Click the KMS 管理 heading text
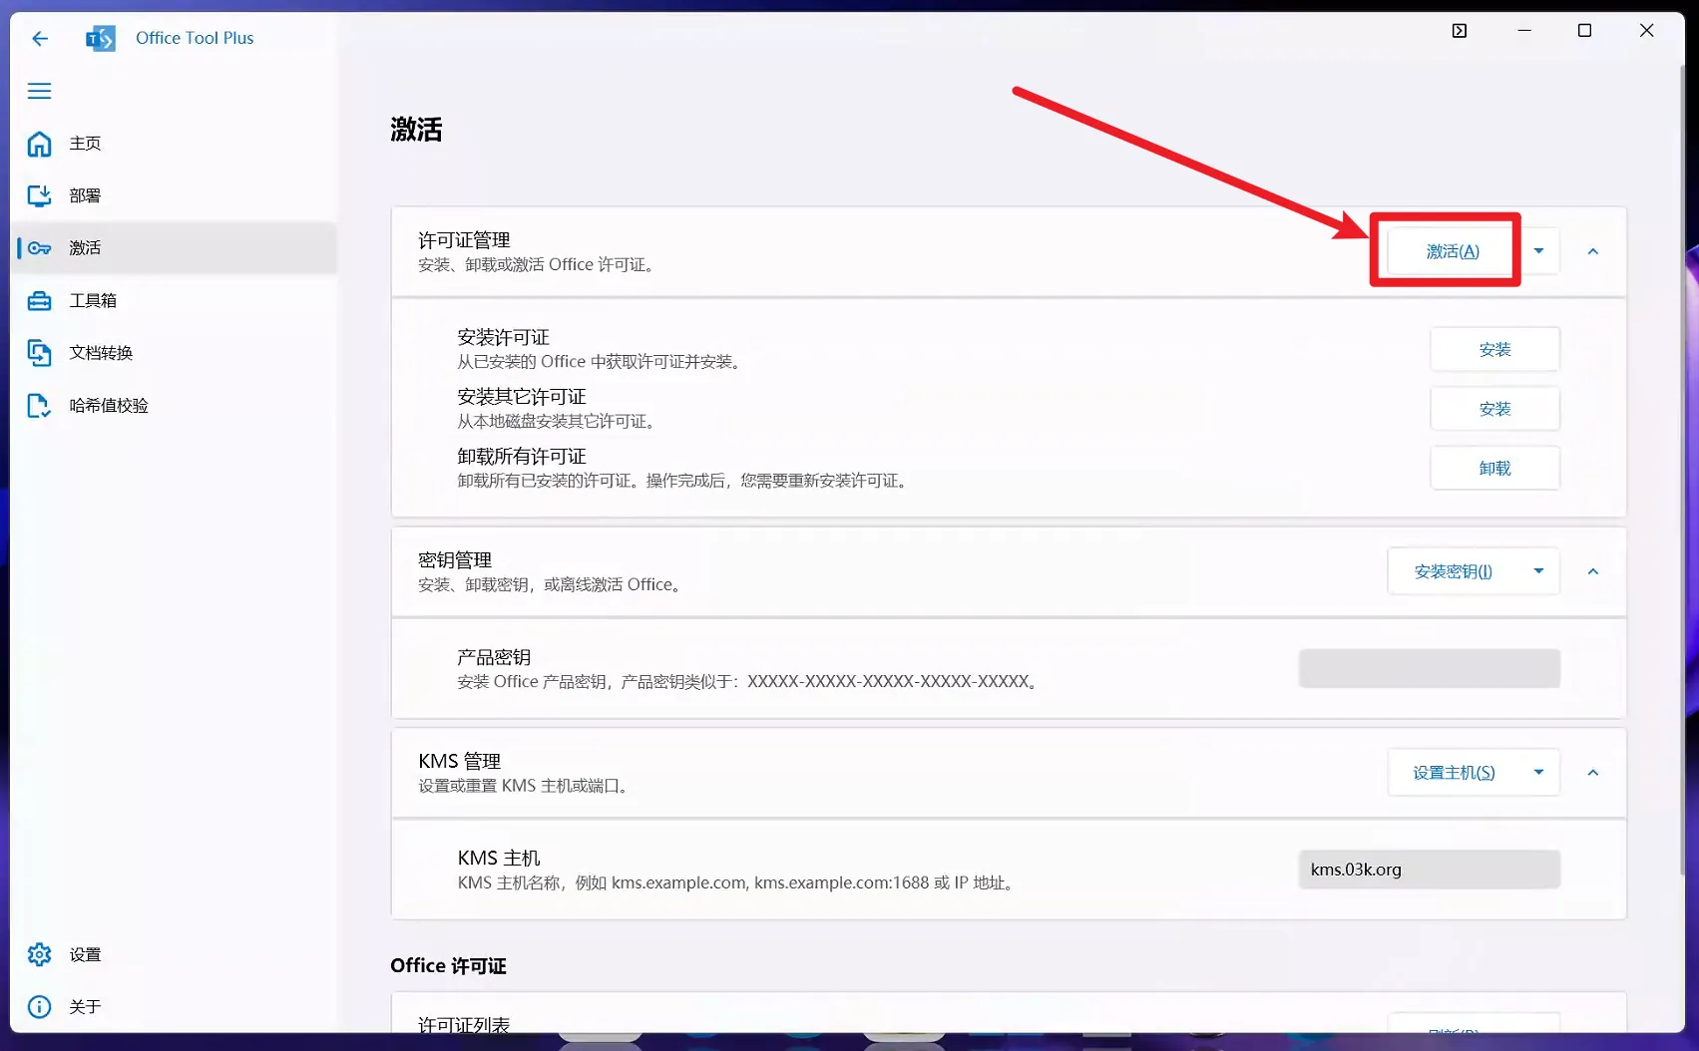The height and width of the screenshot is (1051, 1699). (460, 761)
